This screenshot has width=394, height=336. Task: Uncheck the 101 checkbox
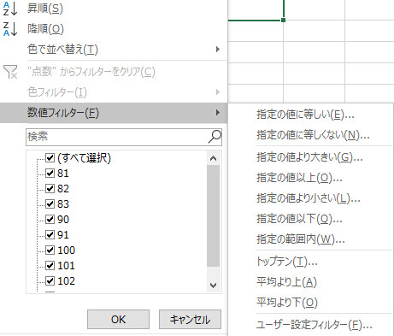tap(50, 265)
